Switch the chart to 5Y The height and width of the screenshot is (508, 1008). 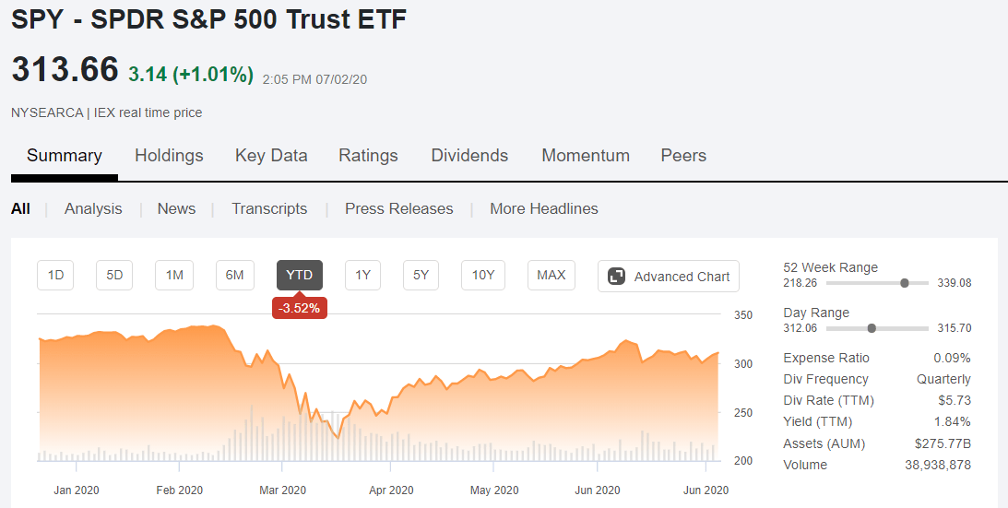[x=421, y=276]
